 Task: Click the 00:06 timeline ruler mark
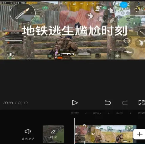tap(119, 113)
